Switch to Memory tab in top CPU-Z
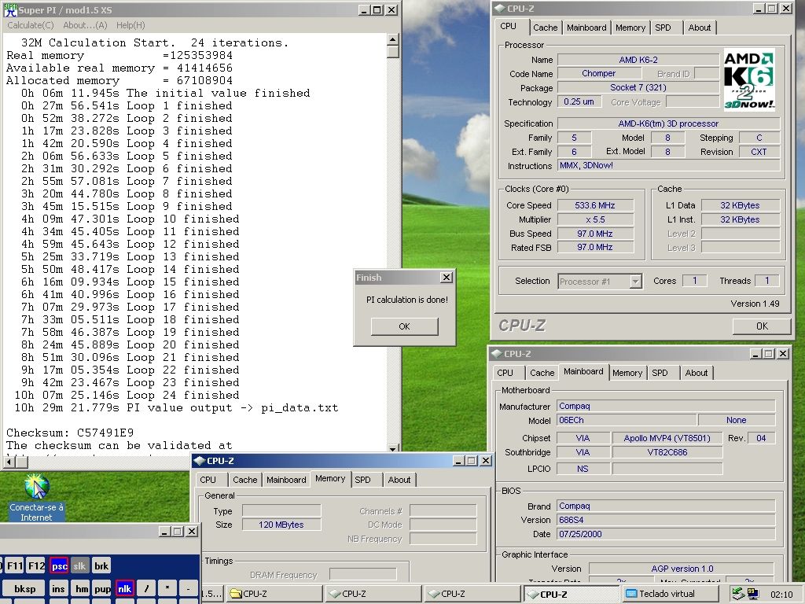Viewport: 805px width, 604px height. [x=630, y=28]
